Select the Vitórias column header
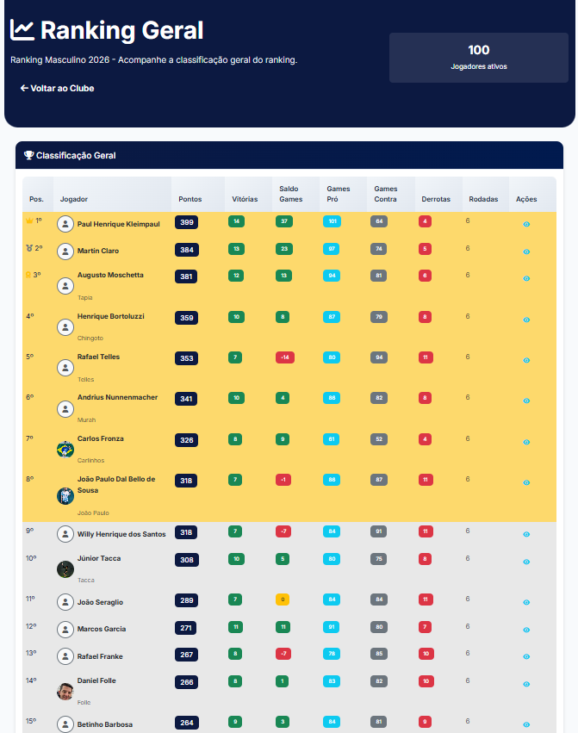Viewport: 578px width, 733px height. point(245,199)
